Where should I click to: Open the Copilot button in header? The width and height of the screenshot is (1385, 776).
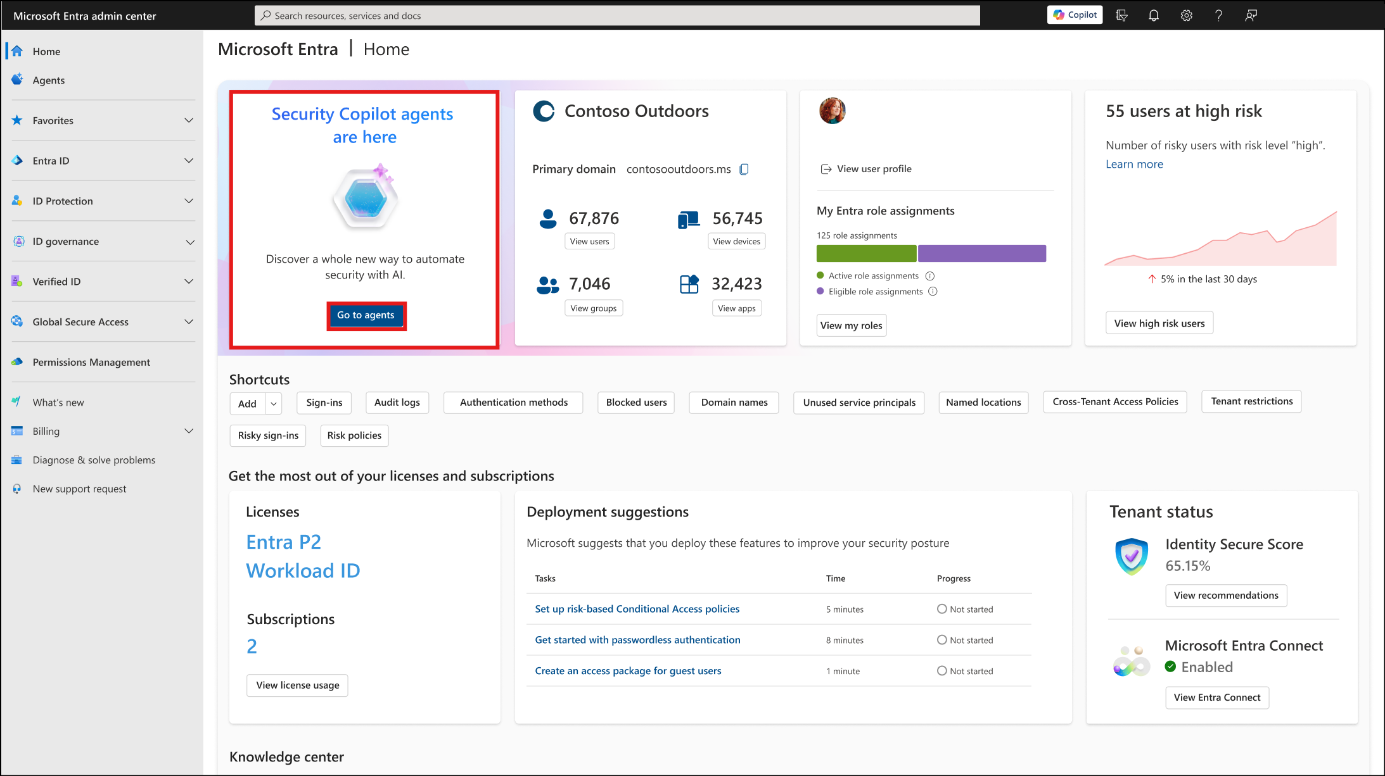1075,15
